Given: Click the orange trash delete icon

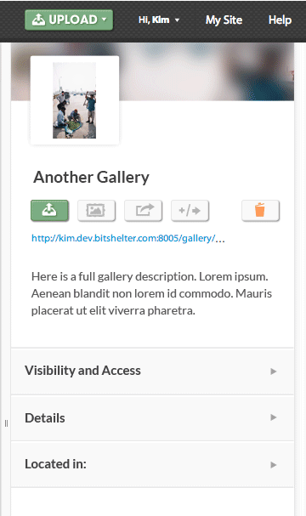Looking at the screenshot, I should tap(260, 210).
